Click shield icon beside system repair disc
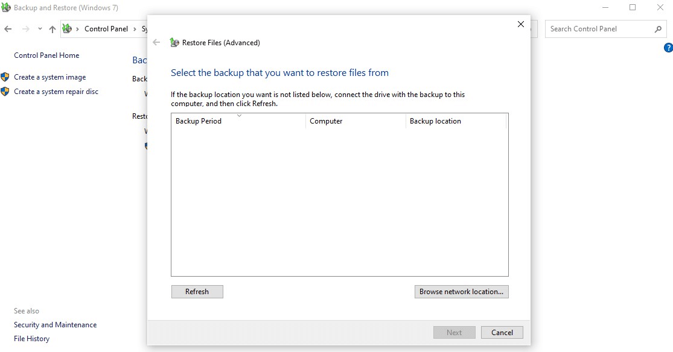 click(x=5, y=92)
